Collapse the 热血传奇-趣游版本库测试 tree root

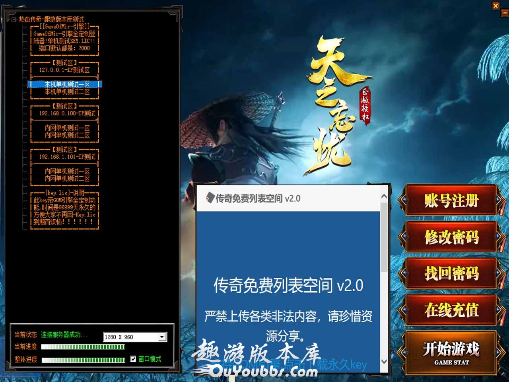14,19
